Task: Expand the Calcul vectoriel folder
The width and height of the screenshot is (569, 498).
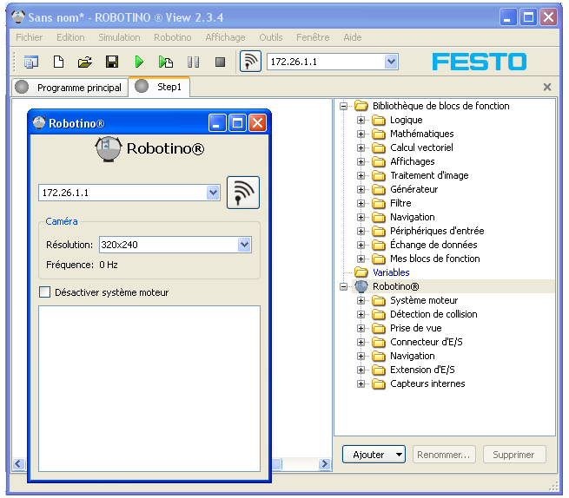Action: click(x=361, y=147)
